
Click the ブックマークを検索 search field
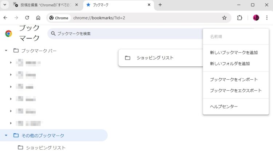click(x=124, y=34)
